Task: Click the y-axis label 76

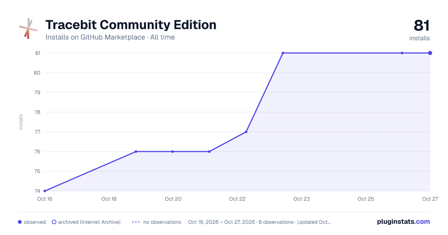Action: point(37,151)
